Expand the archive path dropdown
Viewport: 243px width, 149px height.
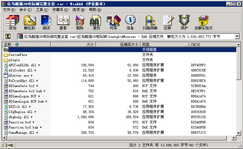tap(237, 36)
